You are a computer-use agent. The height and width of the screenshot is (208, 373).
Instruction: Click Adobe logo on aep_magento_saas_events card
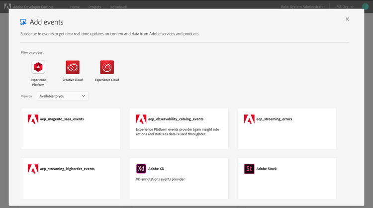pos(33,119)
